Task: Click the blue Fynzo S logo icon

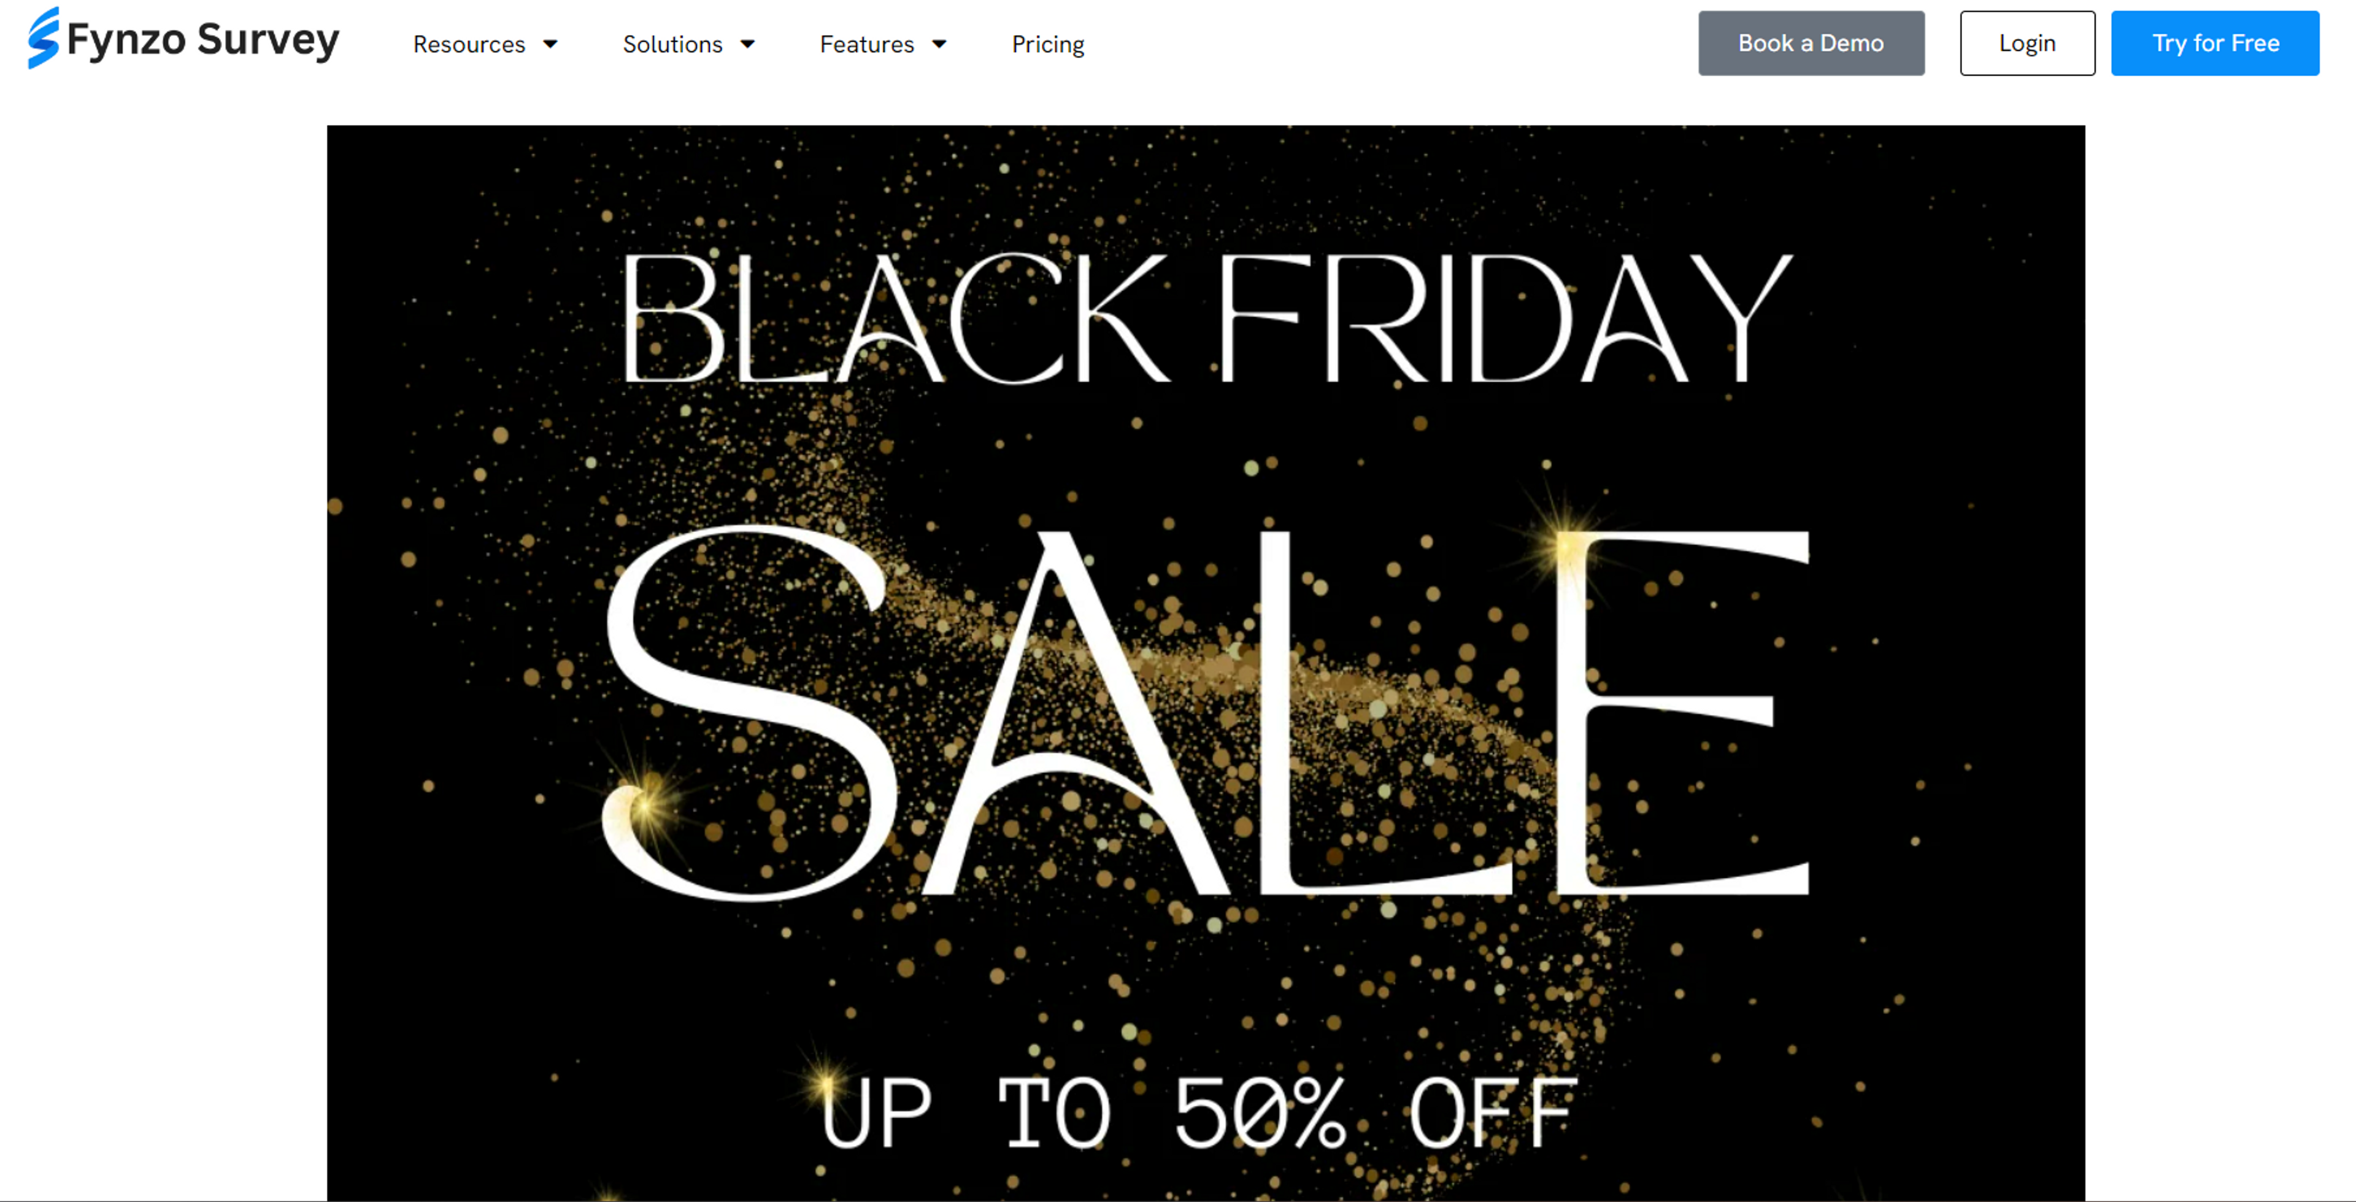Action: tap(44, 39)
